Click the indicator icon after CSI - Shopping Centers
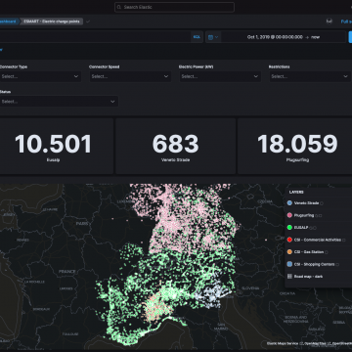The image size is (352, 352). click(337, 265)
